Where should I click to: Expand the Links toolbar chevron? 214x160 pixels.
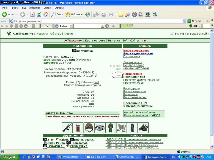point(212,20)
